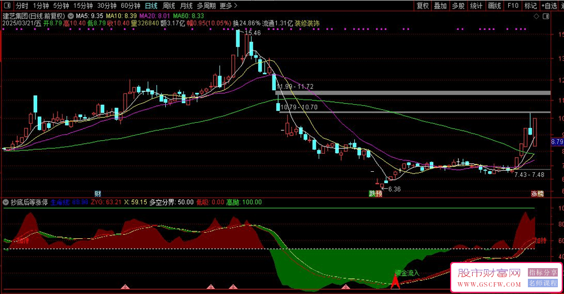
Task: Open the dropdown arrow beside 建艺集团(日线.前复权)
Action: coord(70,16)
